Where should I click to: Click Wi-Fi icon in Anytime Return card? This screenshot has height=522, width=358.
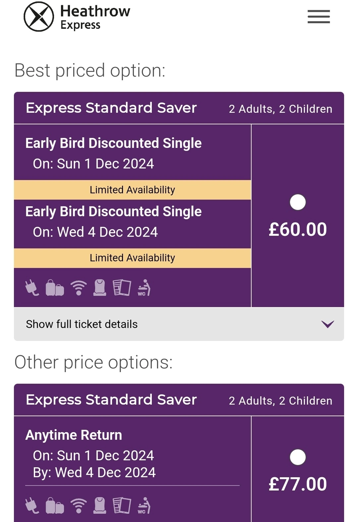coord(79,506)
